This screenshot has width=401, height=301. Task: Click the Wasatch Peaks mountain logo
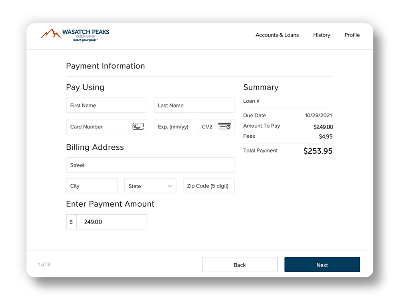(50, 33)
